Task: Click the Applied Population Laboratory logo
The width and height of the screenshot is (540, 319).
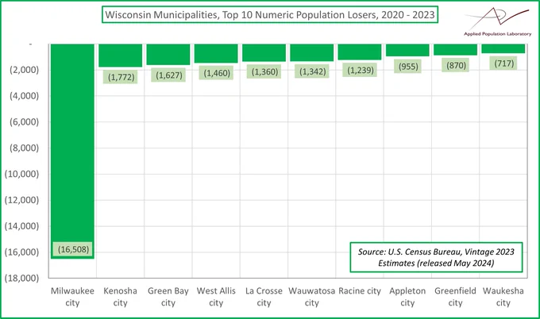Action: click(497, 21)
